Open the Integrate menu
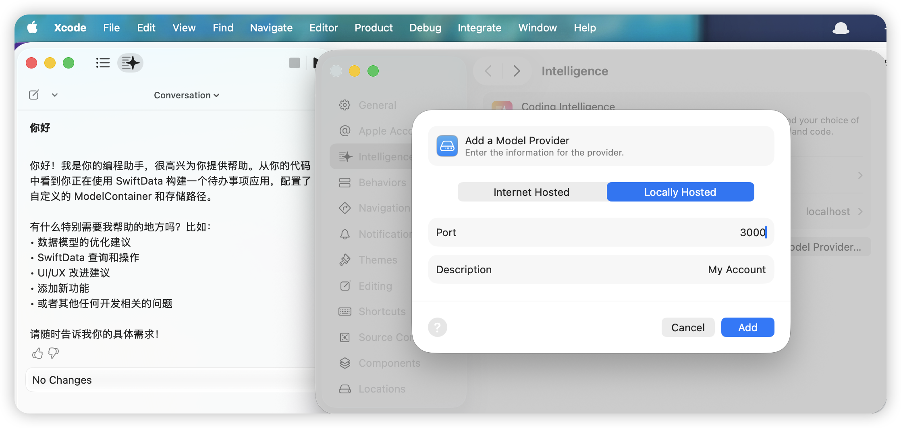Screen dimensions: 901x428 [480, 27]
